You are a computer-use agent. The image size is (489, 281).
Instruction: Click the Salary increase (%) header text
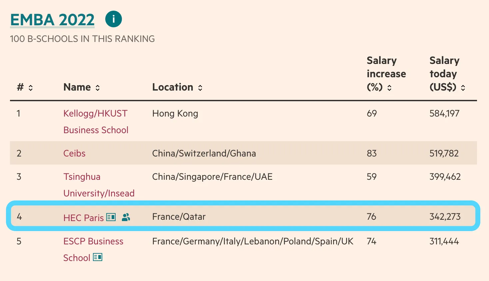pyautogui.click(x=386, y=74)
